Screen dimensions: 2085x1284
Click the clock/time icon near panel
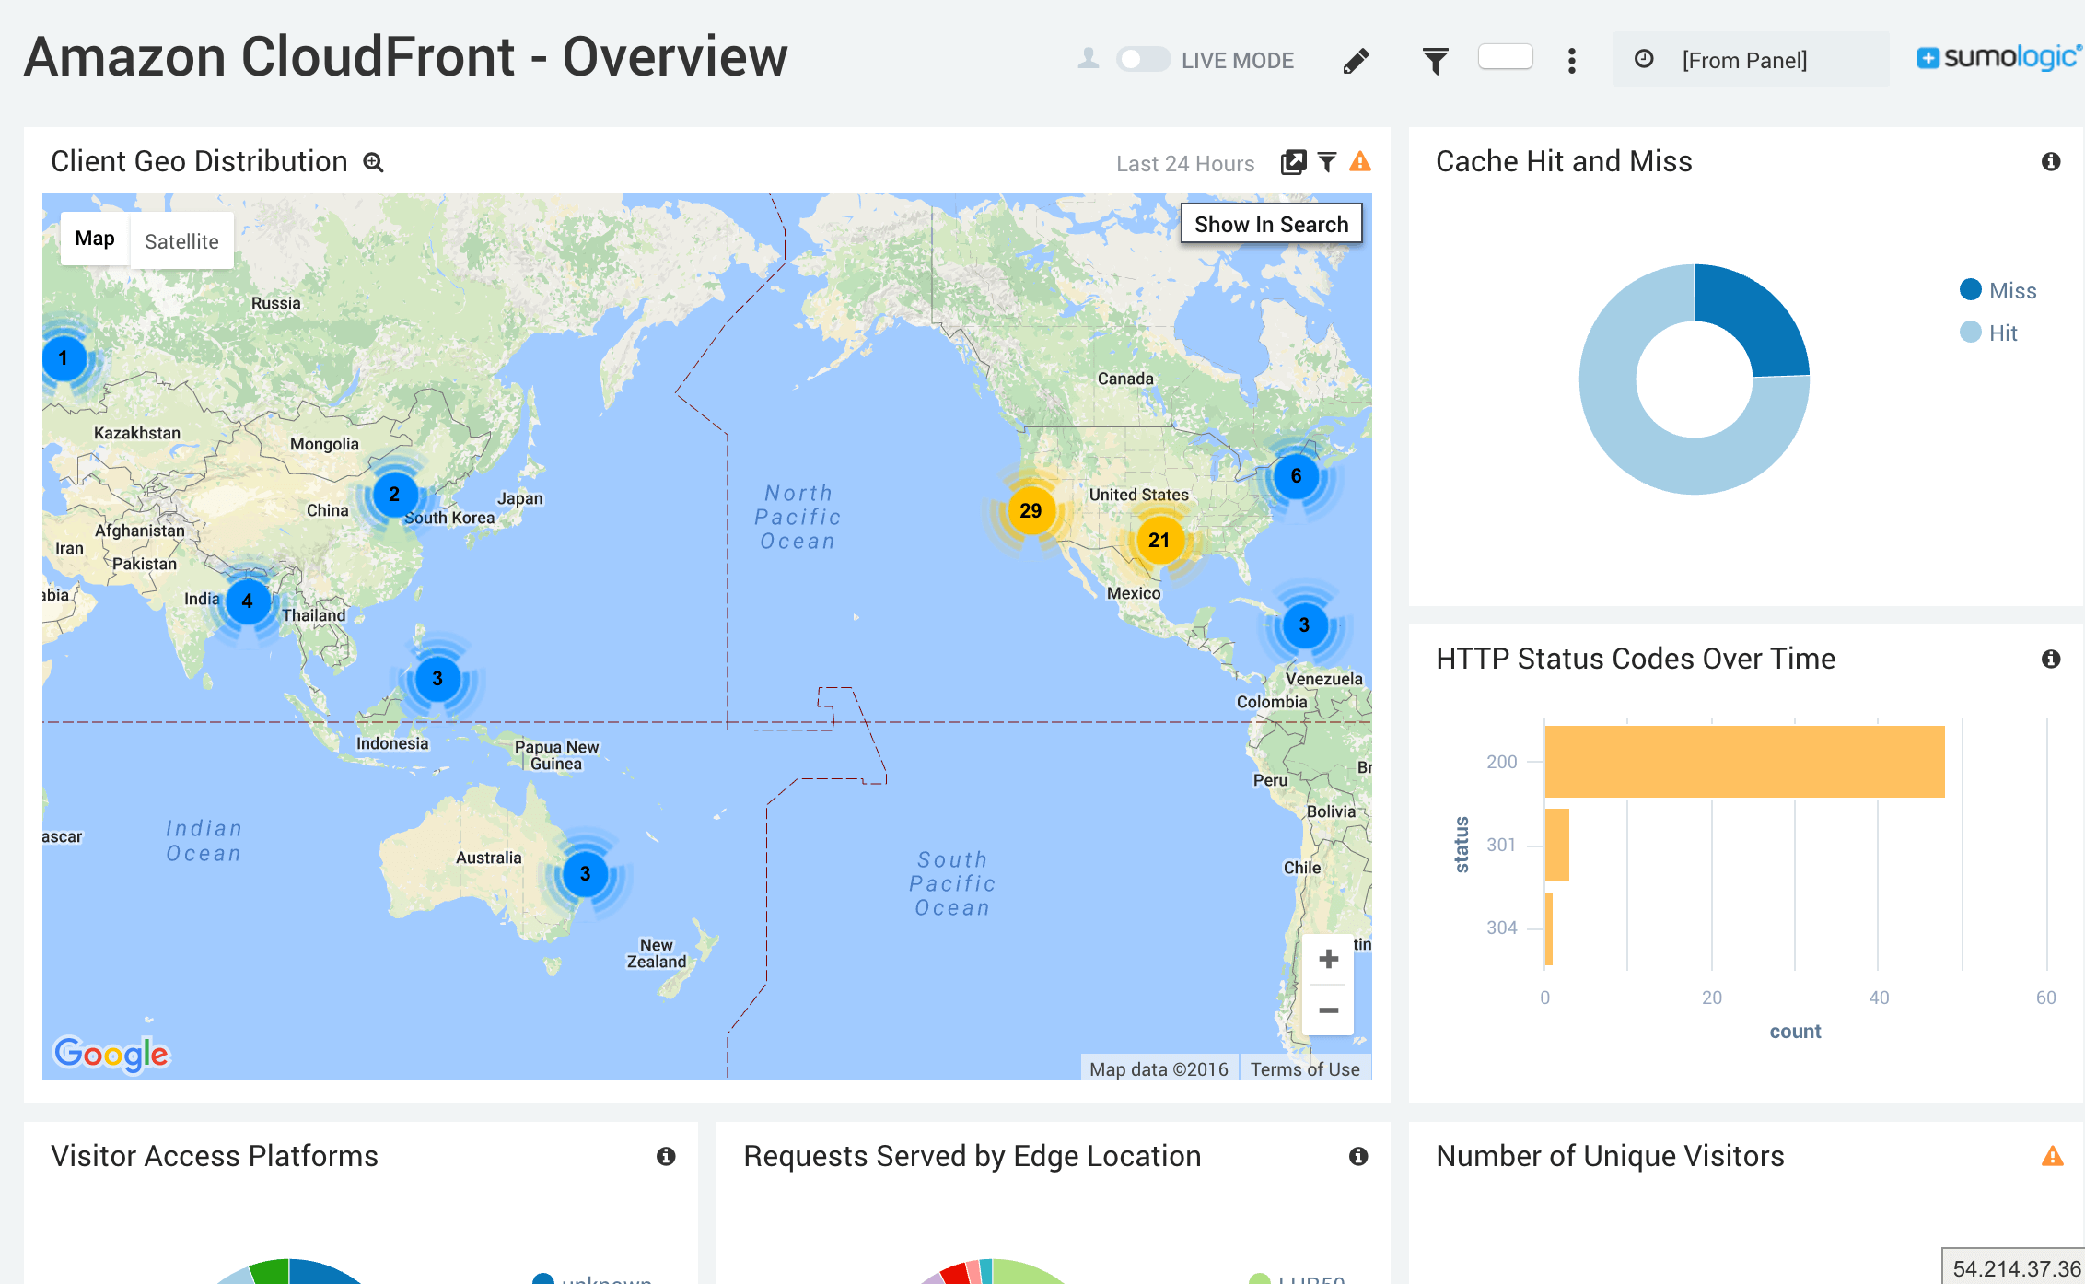click(1638, 60)
